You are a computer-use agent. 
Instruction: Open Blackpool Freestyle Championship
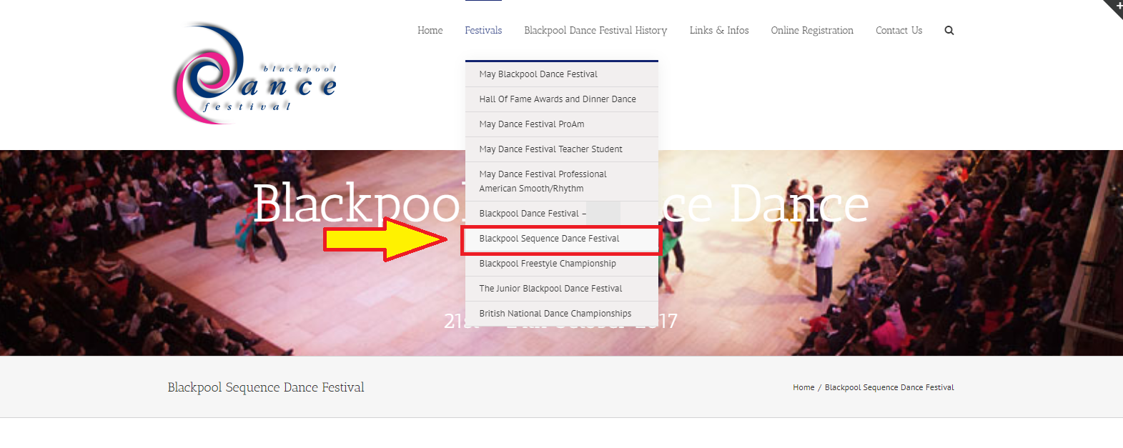pos(562,264)
